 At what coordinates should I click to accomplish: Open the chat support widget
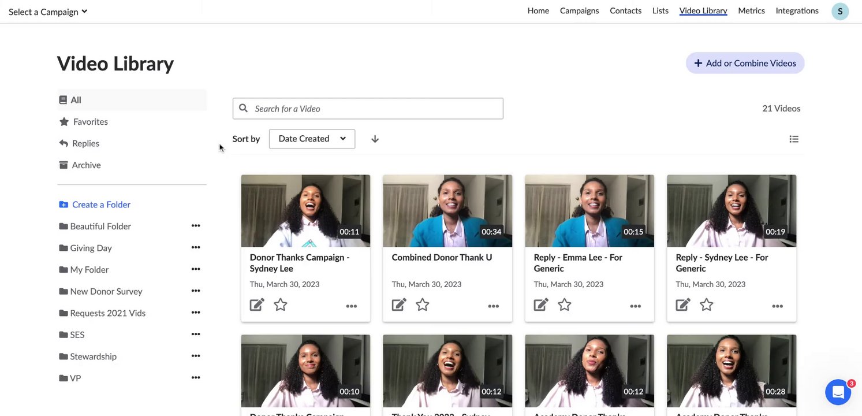pyautogui.click(x=838, y=392)
